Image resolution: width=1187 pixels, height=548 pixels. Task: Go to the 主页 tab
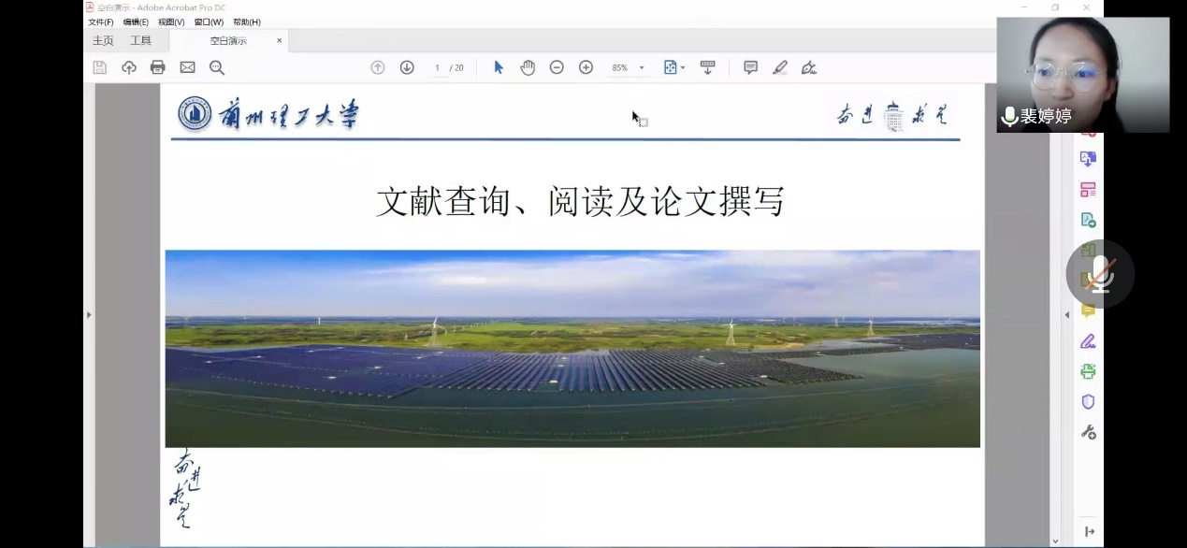click(103, 41)
